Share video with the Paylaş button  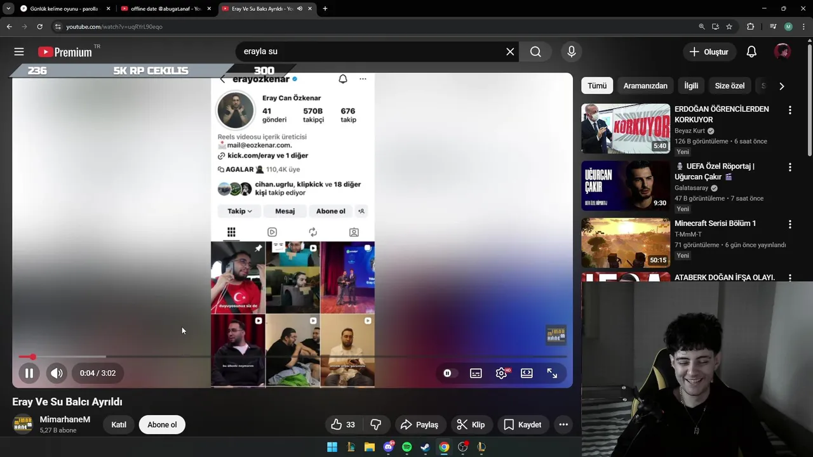coord(419,425)
